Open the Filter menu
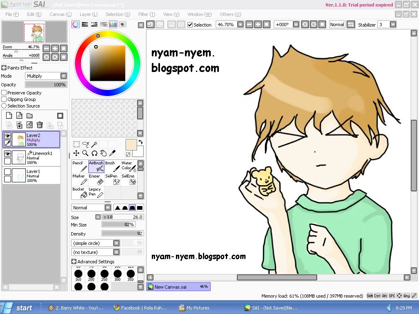The image size is (419, 314). [146, 14]
